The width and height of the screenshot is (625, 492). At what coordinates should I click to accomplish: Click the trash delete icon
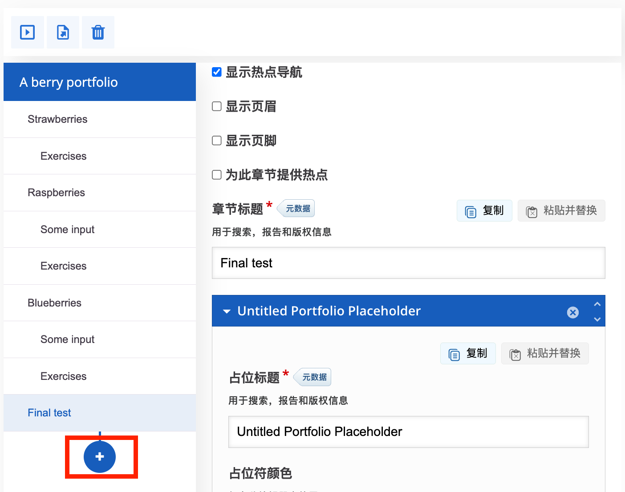point(98,32)
